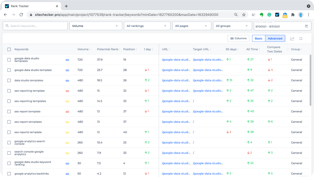This screenshot has height=177, width=314.
Task: Open the Grammarly extension icon
Action: (x=269, y=15)
